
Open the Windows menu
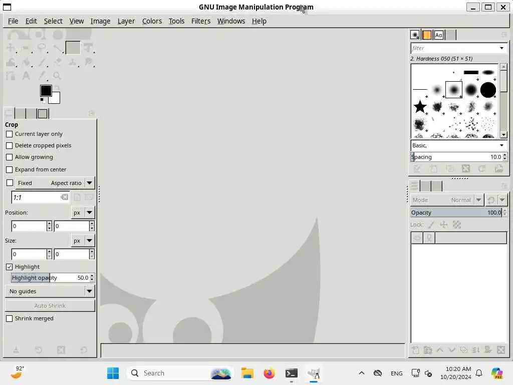[231, 21]
